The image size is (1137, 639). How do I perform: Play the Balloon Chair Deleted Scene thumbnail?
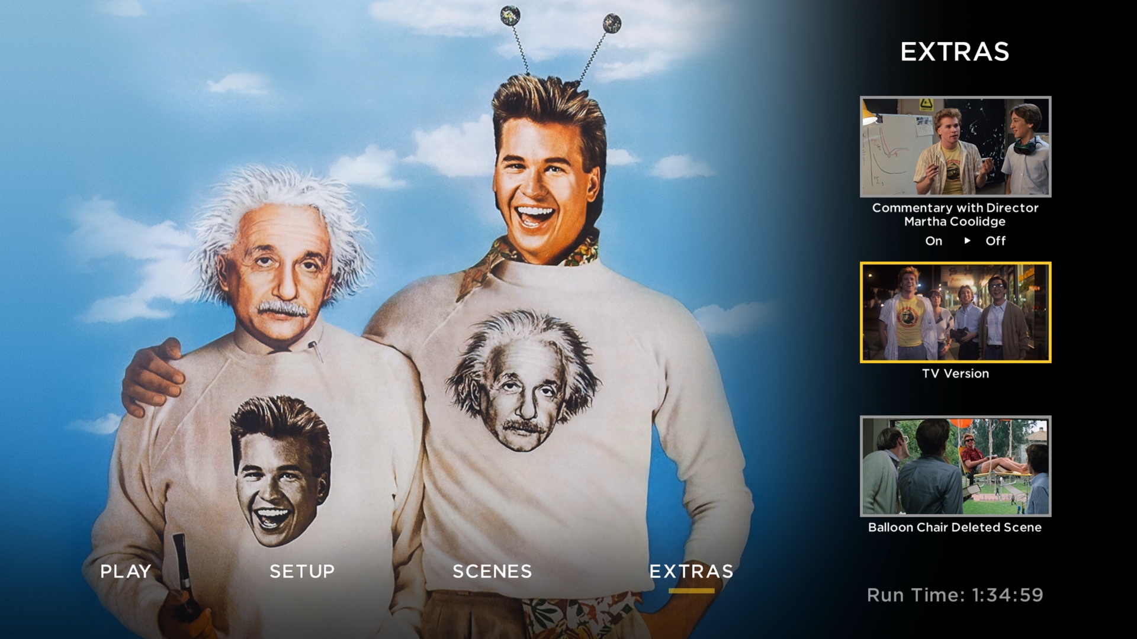955,466
